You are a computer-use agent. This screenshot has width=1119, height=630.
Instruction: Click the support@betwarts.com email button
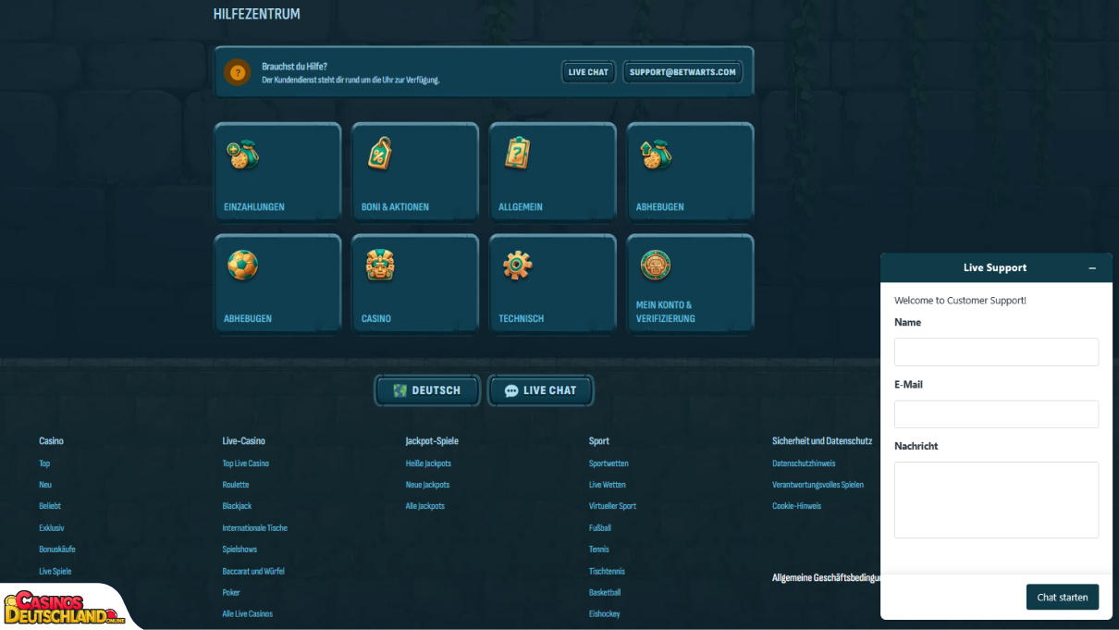[682, 72]
